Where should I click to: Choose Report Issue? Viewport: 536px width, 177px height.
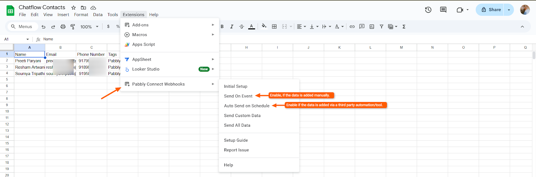point(259,150)
